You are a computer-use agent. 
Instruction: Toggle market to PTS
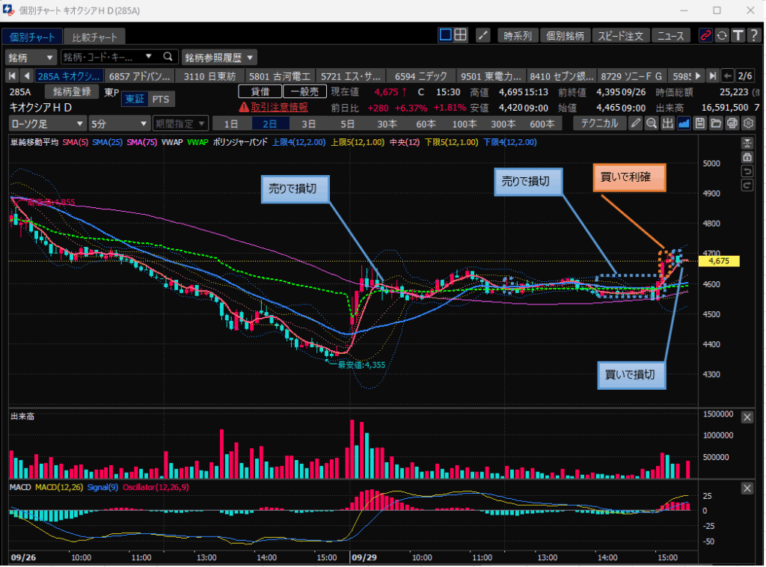[161, 99]
